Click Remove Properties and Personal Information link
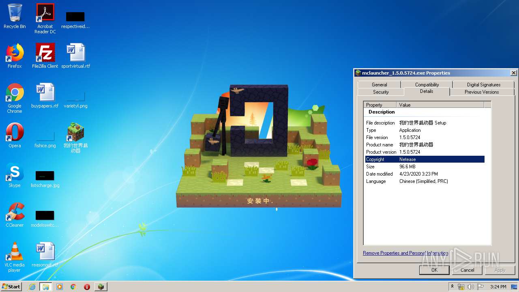Image resolution: width=519 pixels, height=292 pixels. [405, 253]
